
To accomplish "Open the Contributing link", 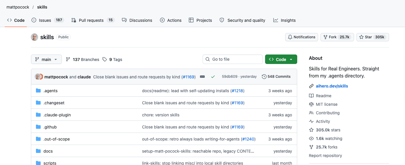I will click(324, 113).
